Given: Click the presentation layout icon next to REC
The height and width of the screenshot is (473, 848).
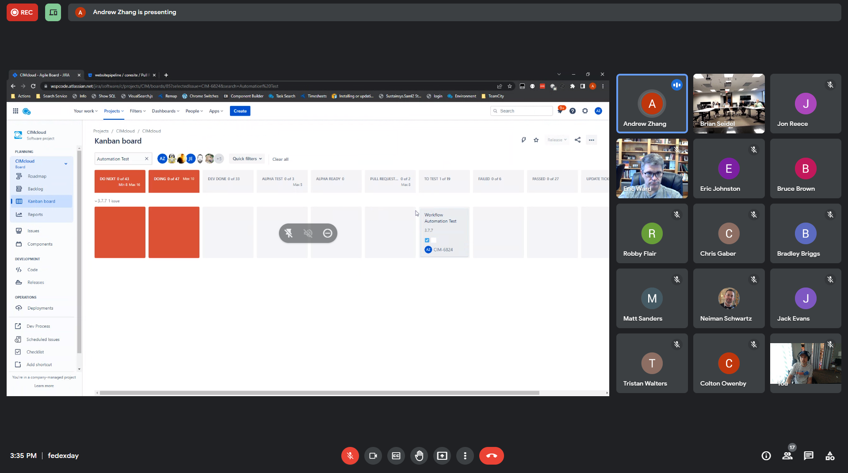Looking at the screenshot, I should point(53,12).
